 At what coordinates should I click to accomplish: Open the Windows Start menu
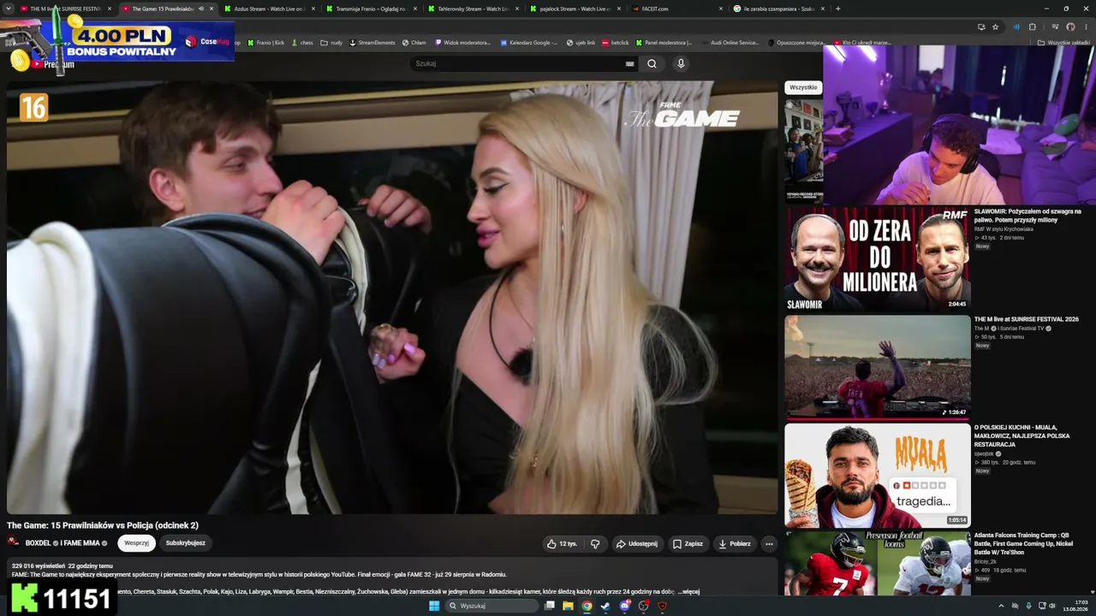pyautogui.click(x=434, y=606)
